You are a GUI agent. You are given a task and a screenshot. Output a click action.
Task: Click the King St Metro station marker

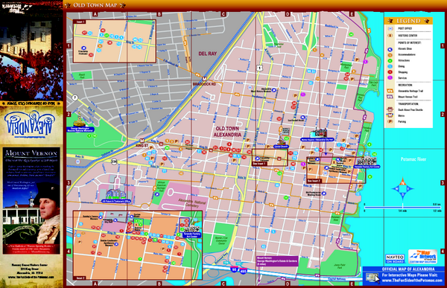point(142,141)
